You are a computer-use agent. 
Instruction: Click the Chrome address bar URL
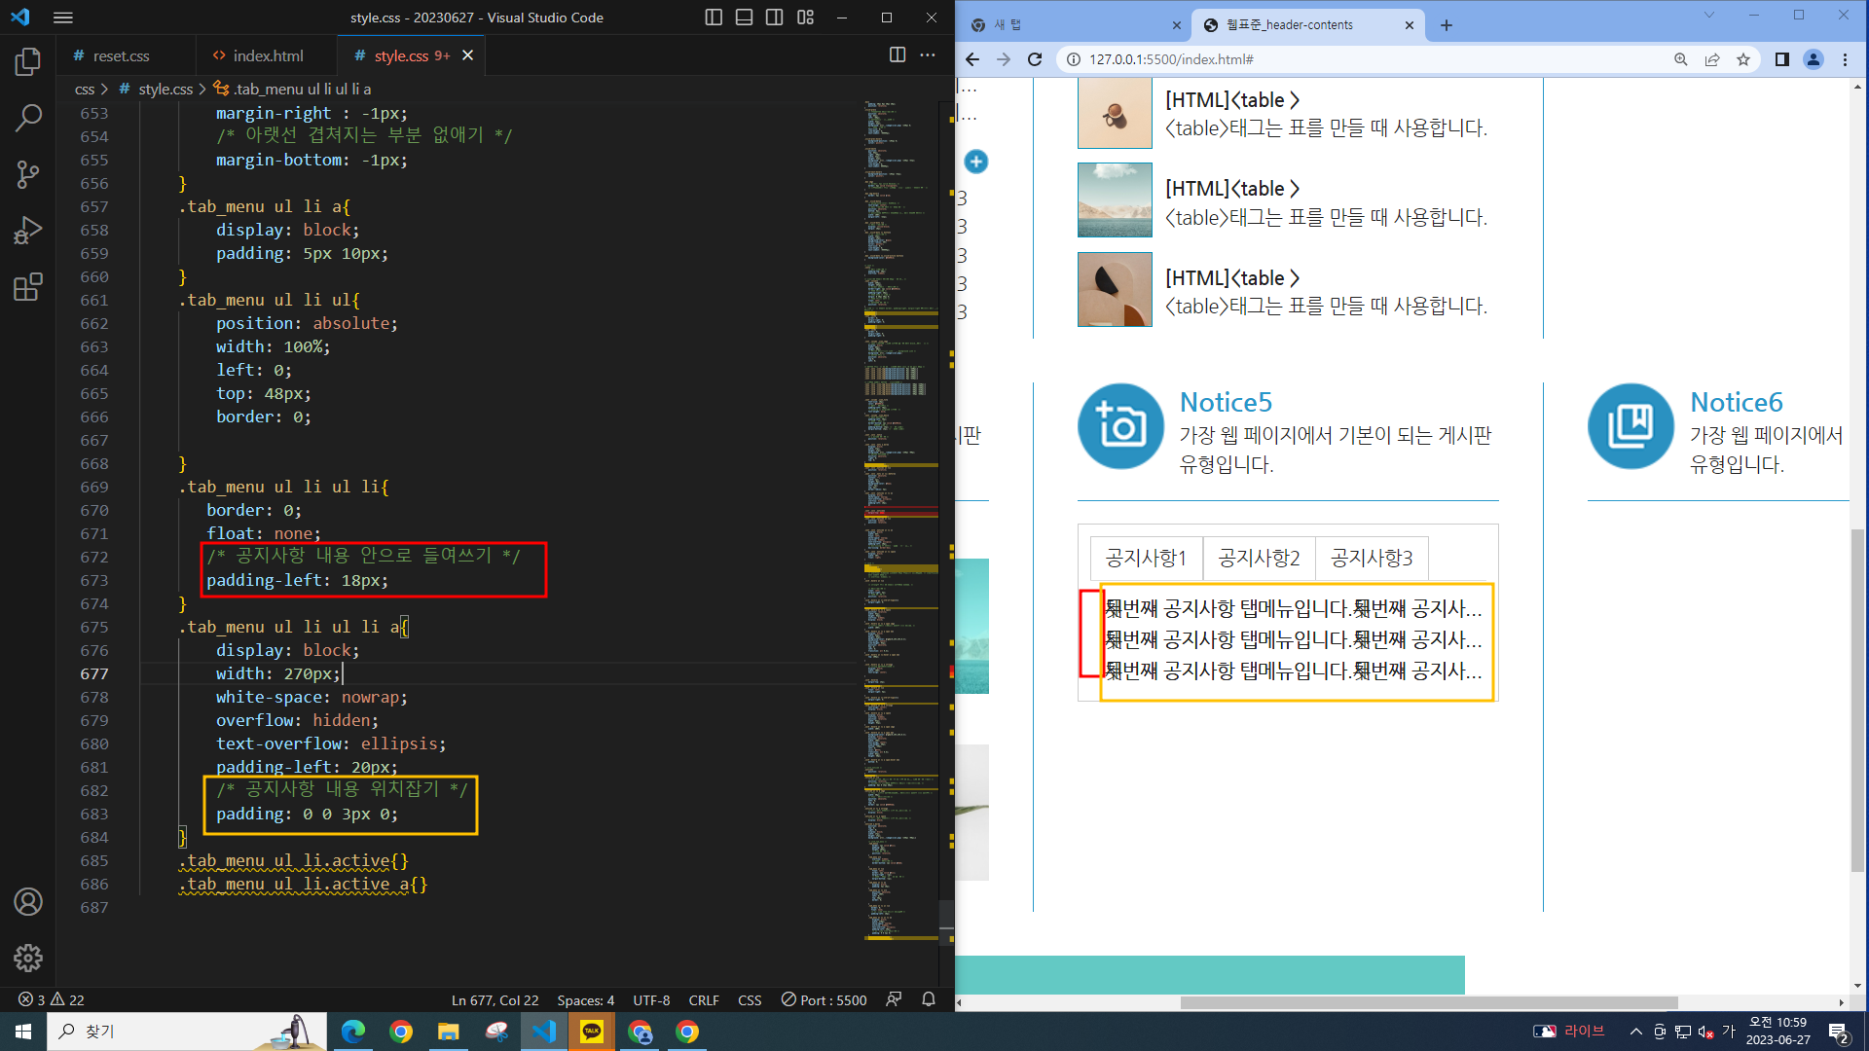(1171, 59)
